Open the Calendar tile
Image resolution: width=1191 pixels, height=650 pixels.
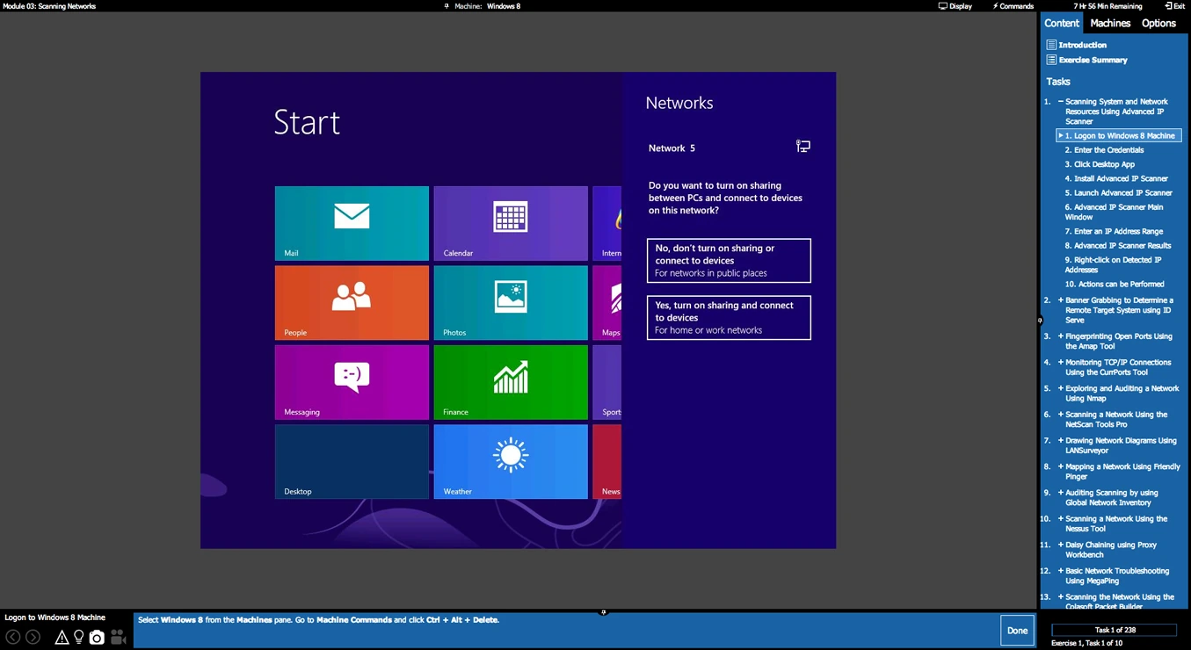point(511,223)
